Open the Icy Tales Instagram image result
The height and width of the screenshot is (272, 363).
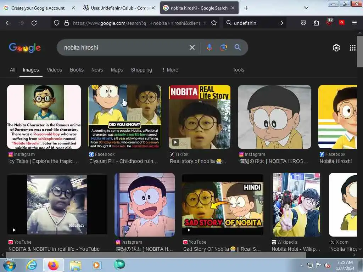pos(44,117)
